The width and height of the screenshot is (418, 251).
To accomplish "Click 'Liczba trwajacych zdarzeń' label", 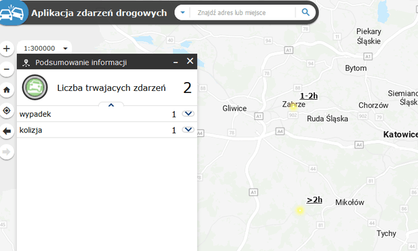I will coord(111,88).
